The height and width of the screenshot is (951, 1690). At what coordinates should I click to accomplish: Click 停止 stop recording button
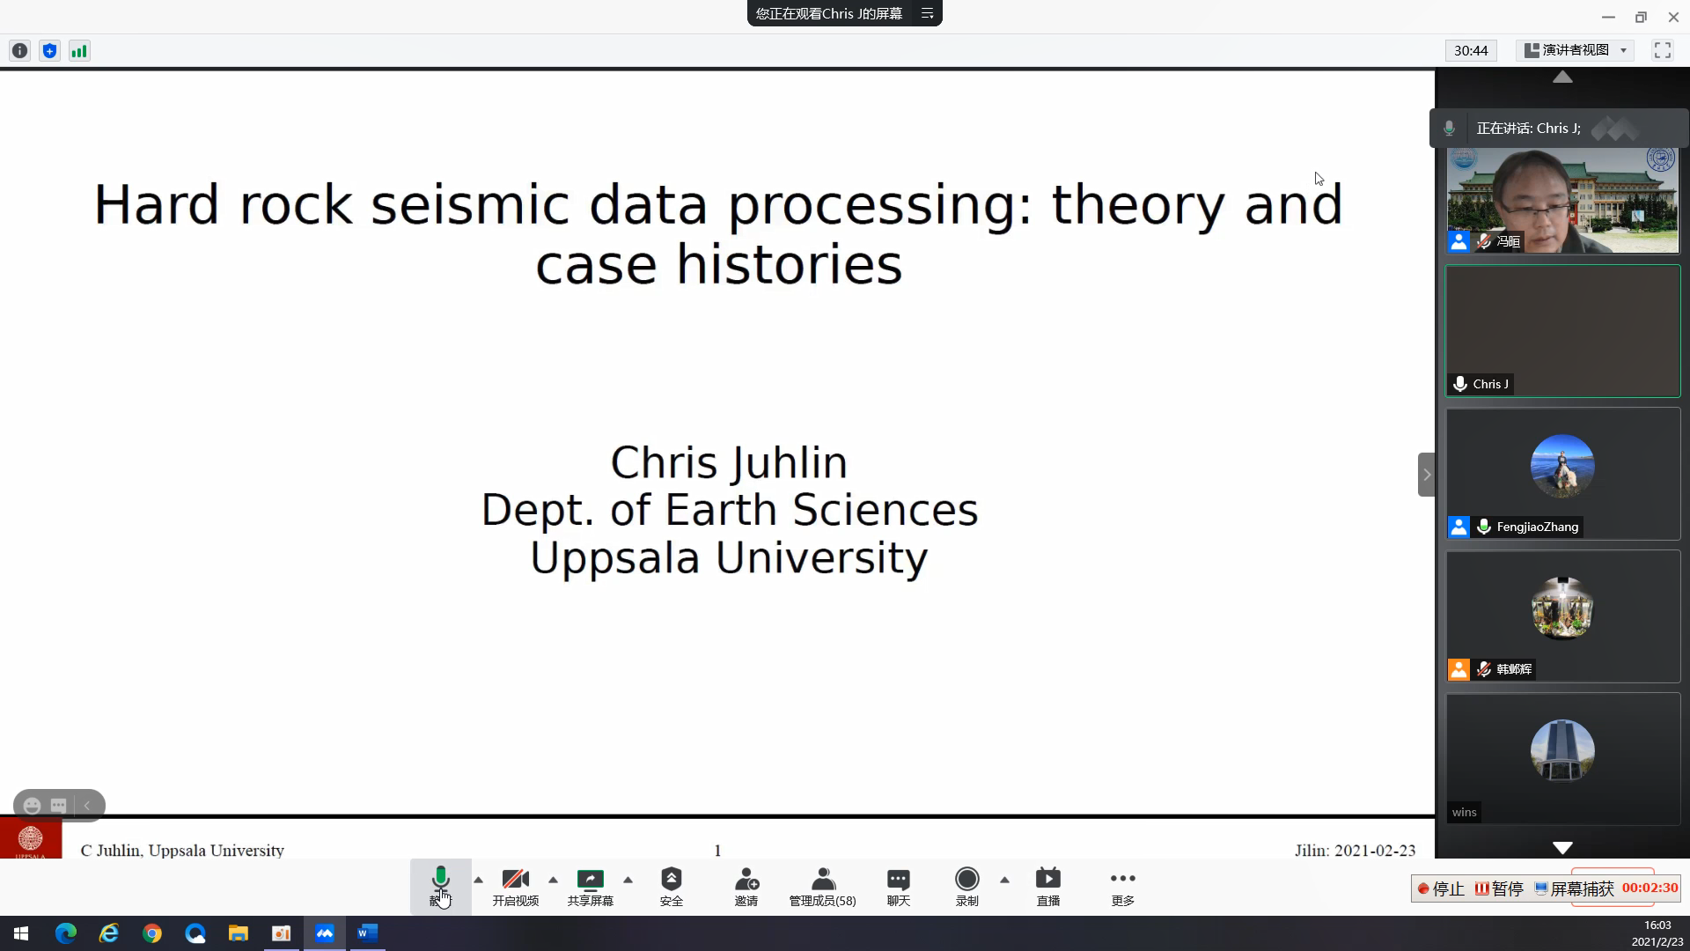pos(1440,888)
